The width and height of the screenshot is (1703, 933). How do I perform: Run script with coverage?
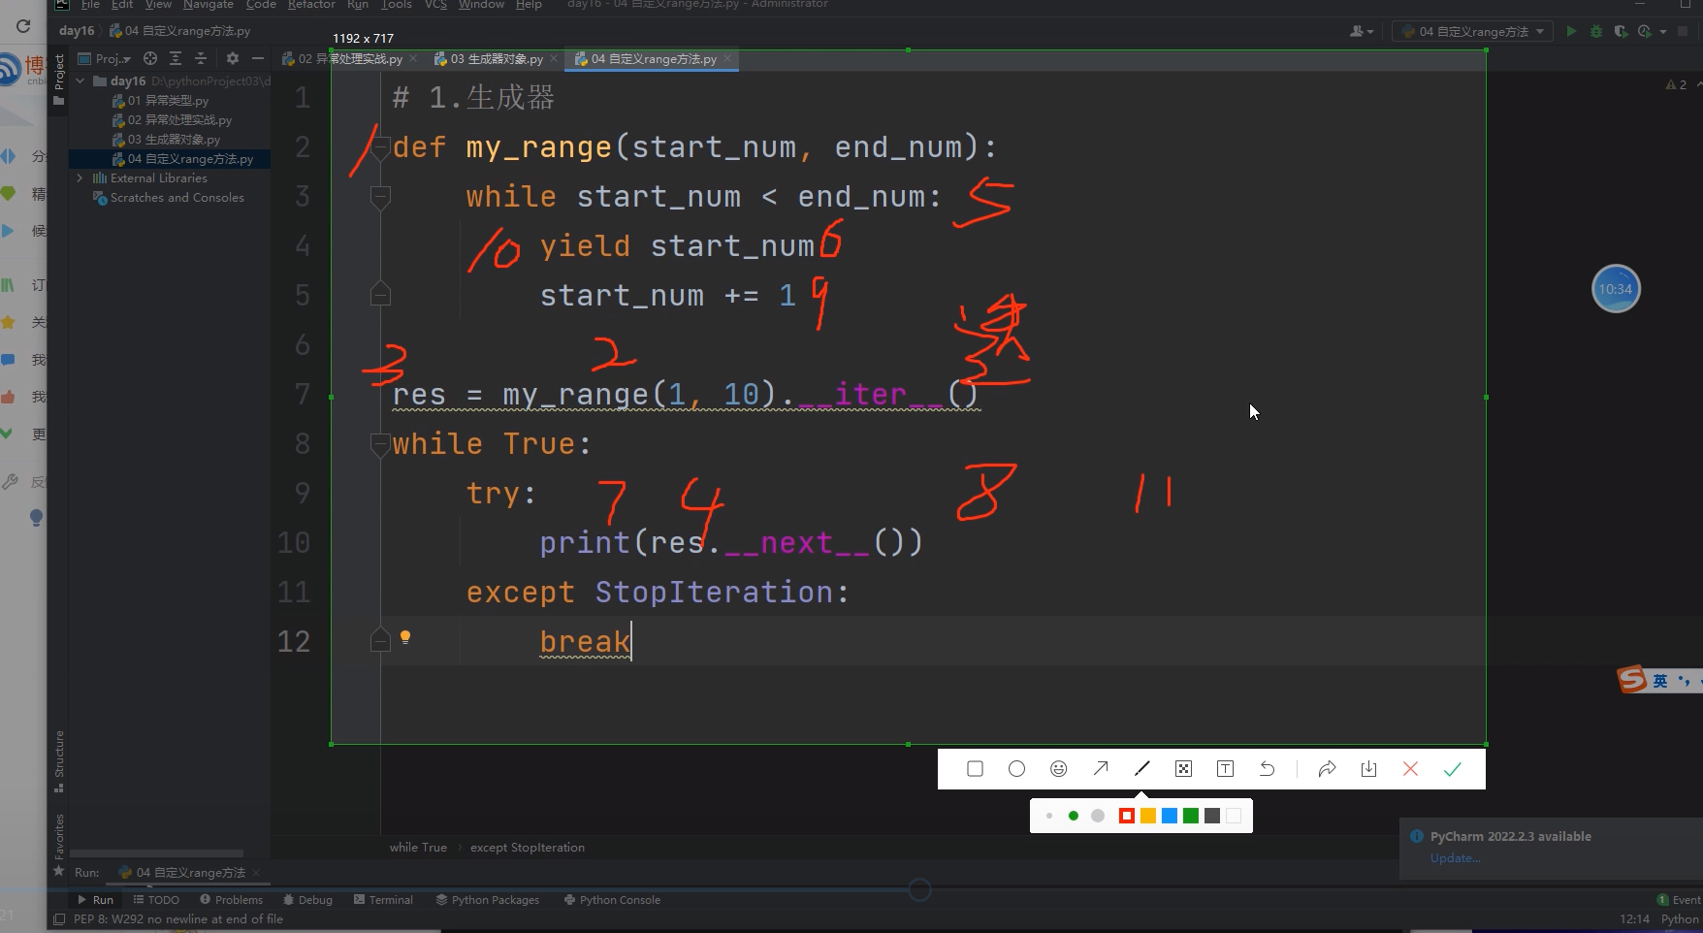pos(1621,31)
